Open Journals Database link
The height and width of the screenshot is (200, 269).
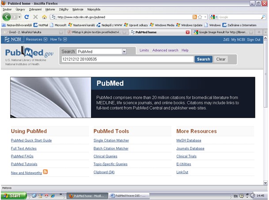click(x=190, y=148)
